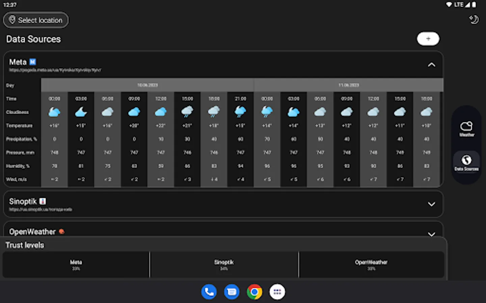The height and width of the screenshot is (303, 486).
Task: Open the Messages app in the dock
Action: 232,292
